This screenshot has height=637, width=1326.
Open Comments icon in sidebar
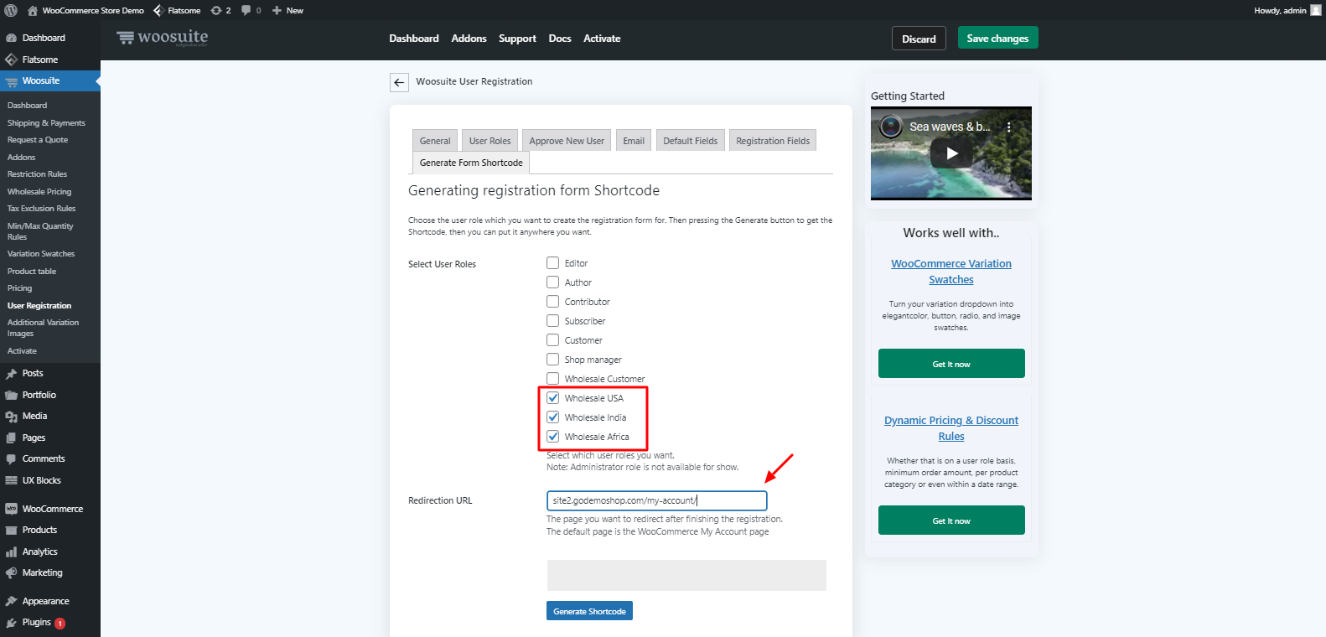[x=11, y=458]
